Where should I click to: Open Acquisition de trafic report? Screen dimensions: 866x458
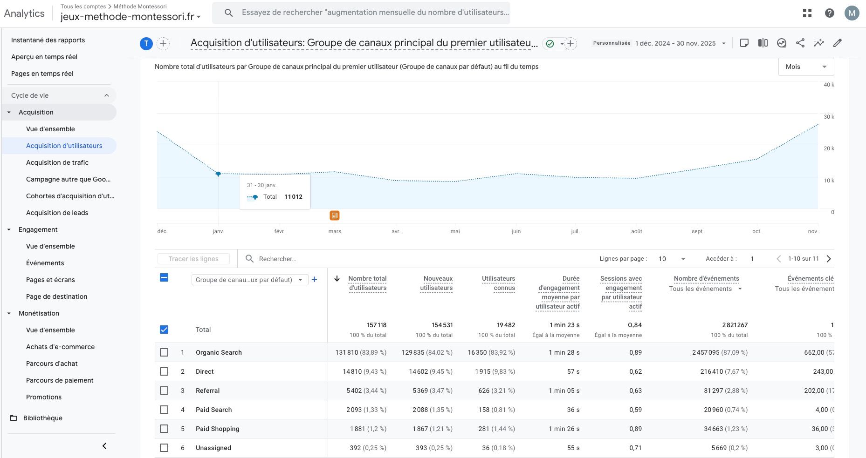coord(57,162)
